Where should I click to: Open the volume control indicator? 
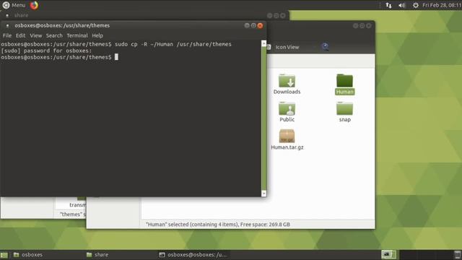[x=401, y=5]
